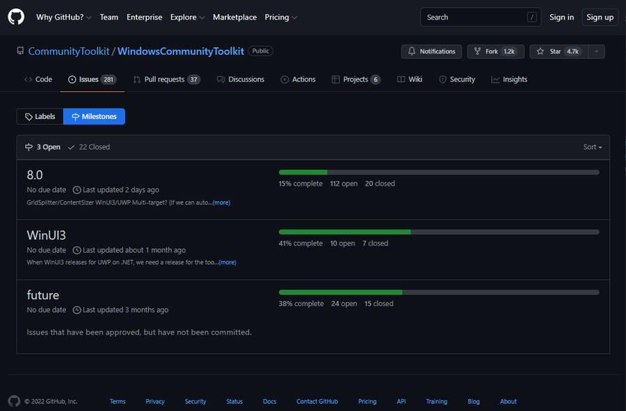Click the Fork icon
Image resolution: width=626 pixels, height=411 pixels.
(477, 51)
